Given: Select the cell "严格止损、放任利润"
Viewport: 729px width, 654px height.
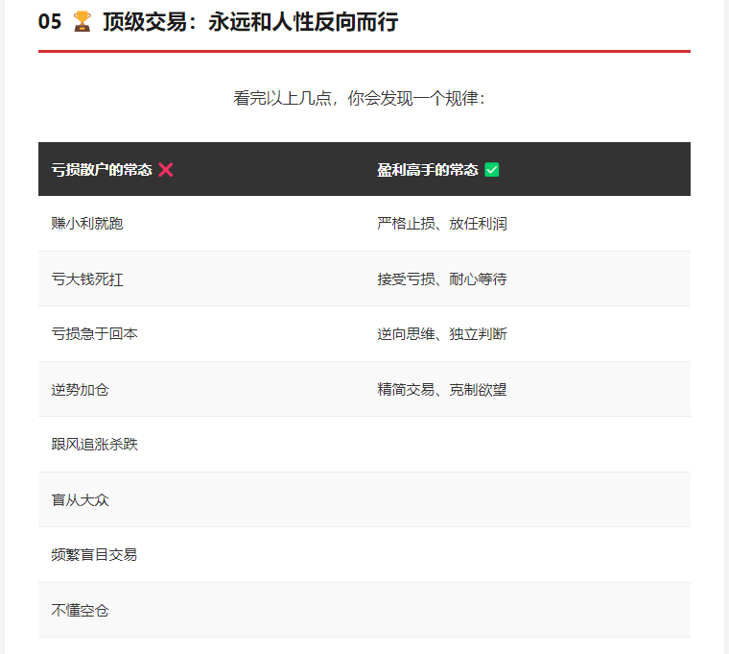Looking at the screenshot, I should [x=528, y=224].
